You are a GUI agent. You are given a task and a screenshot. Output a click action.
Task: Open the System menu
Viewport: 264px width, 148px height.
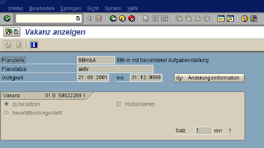click(113, 8)
